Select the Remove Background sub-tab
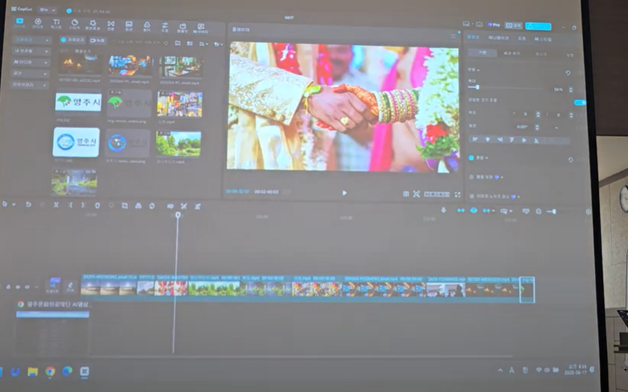This screenshot has width=628, height=392. tap(512, 53)
